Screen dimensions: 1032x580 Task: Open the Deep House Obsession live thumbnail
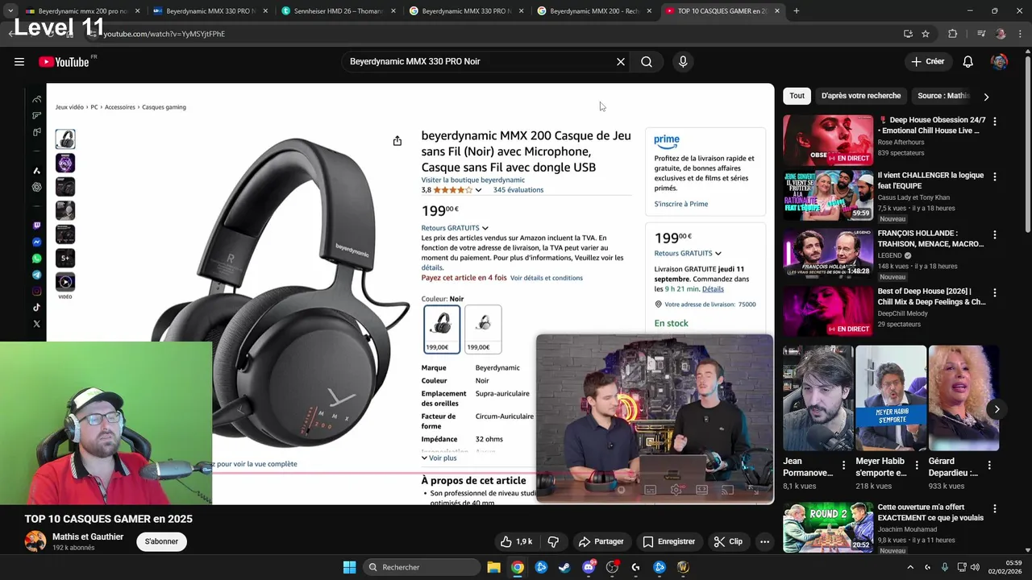[828, 140]
